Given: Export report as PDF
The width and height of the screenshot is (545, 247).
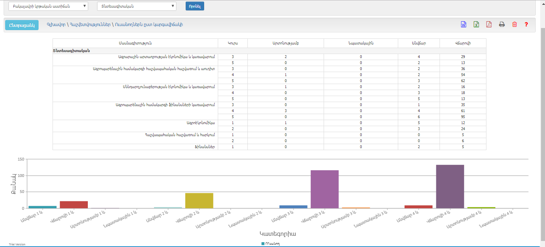Looking at the screenshot, I should pyautogui.click(x=489, y=24).
